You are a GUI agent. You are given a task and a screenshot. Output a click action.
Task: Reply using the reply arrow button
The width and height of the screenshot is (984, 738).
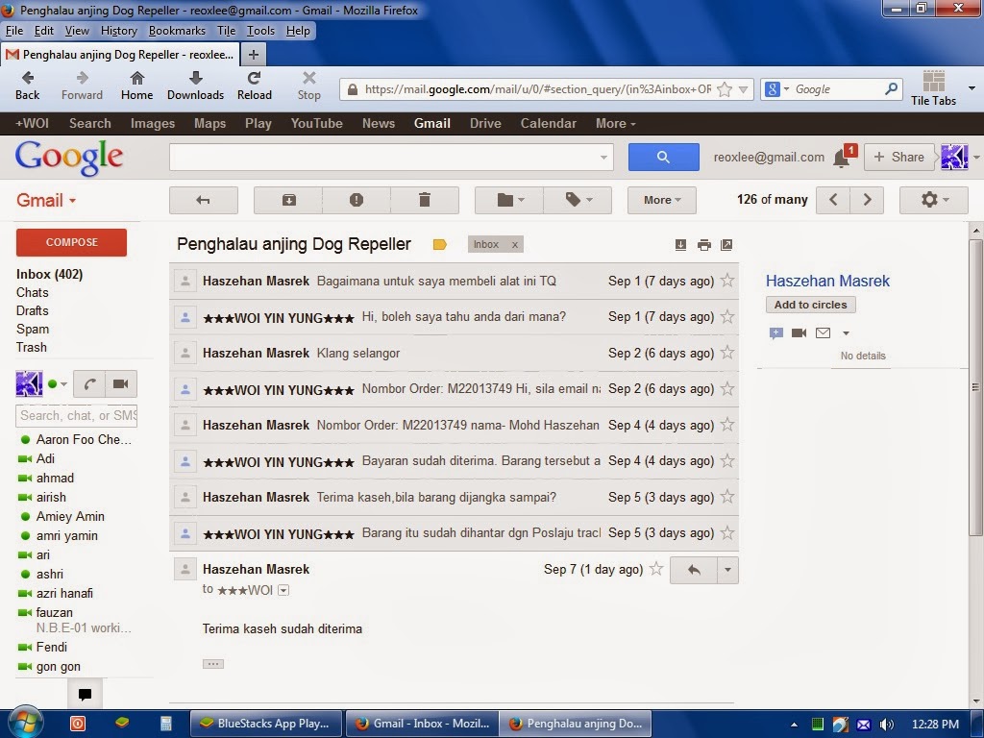pos(694,570)
